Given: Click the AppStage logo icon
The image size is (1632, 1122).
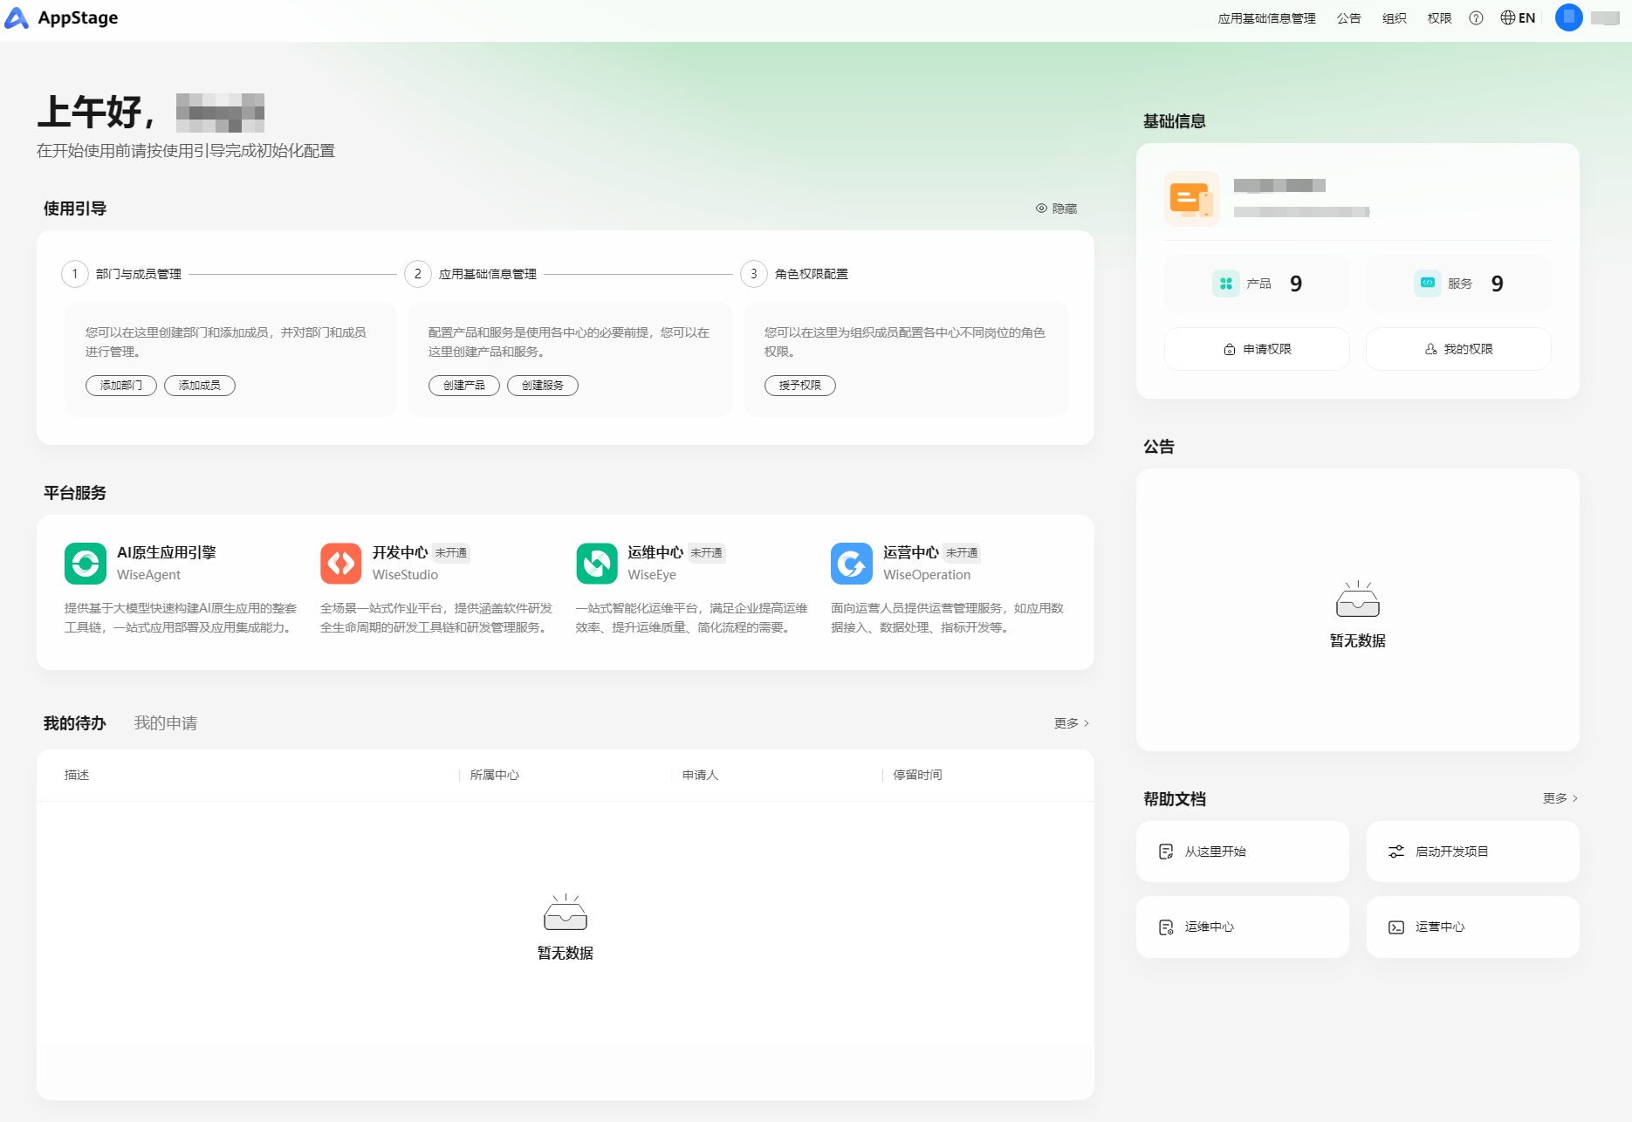Looking at the screenshot, I should pyautogui.click(x=17, y=18).
